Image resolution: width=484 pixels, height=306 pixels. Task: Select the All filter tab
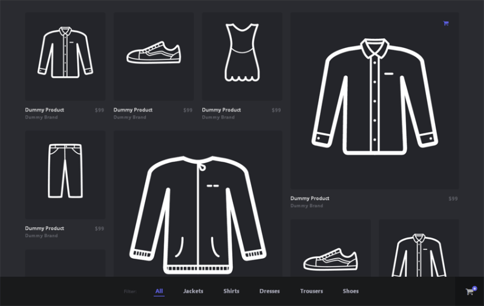tap(159, 291)
